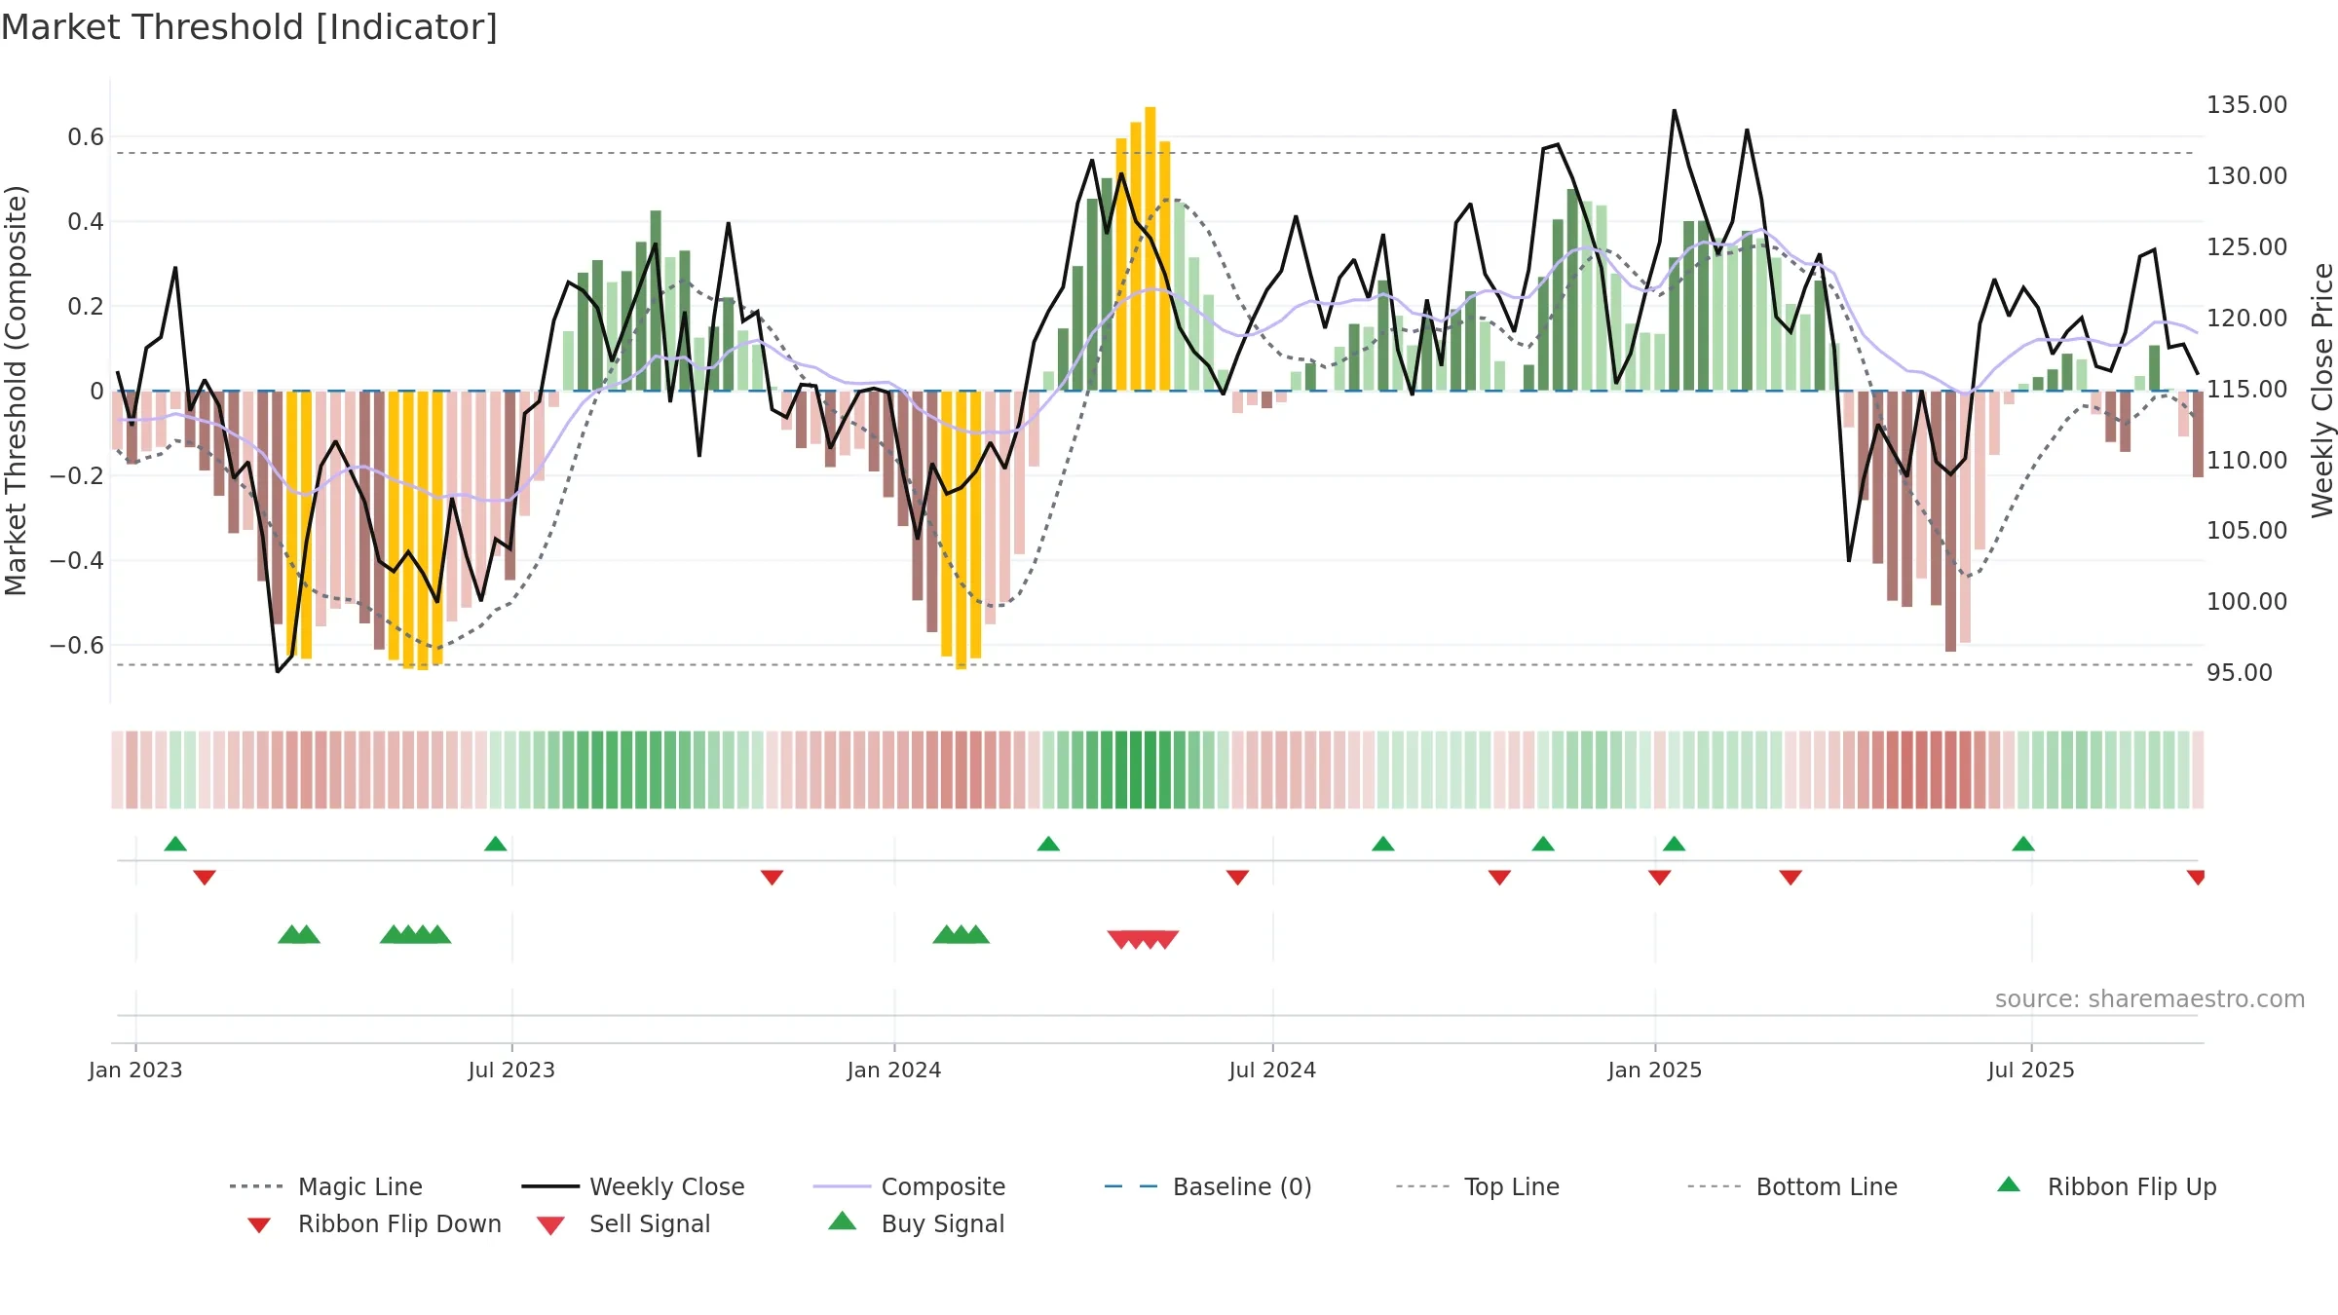Click the green triangle icon in Ribbon Flip Up legend

[2009, 1184]
